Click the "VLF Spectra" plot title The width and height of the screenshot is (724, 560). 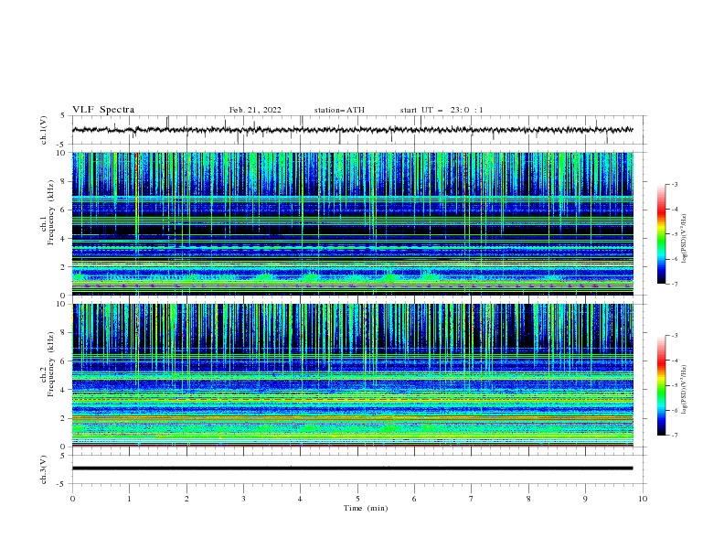103,110
